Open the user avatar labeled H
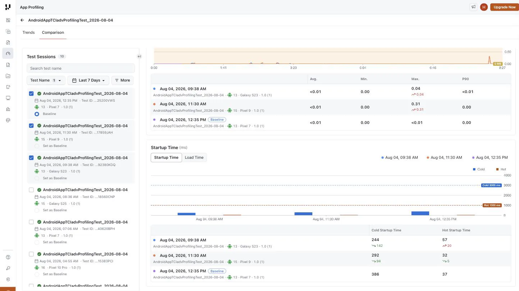 [x=484, y=7]
